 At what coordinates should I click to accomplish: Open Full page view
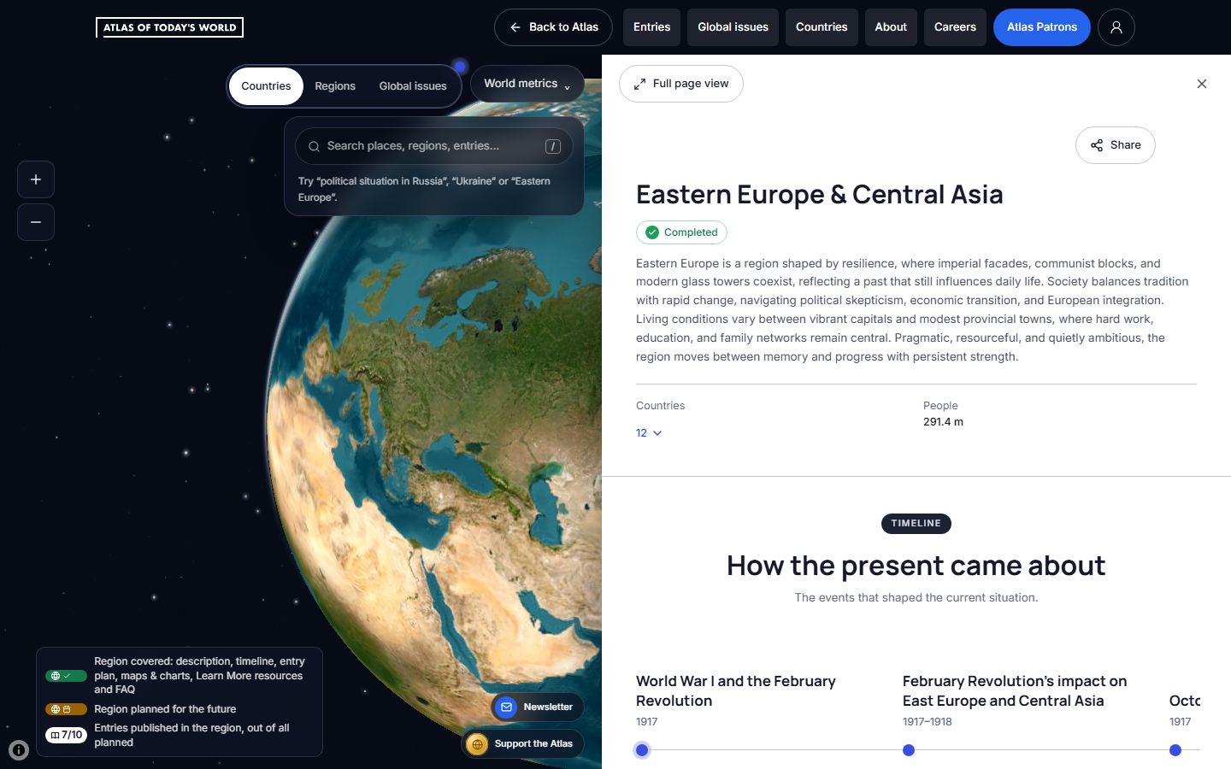tap(680, 84)
